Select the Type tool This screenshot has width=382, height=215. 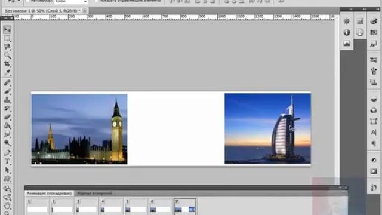pyautogui.click(x=7, y=161)
